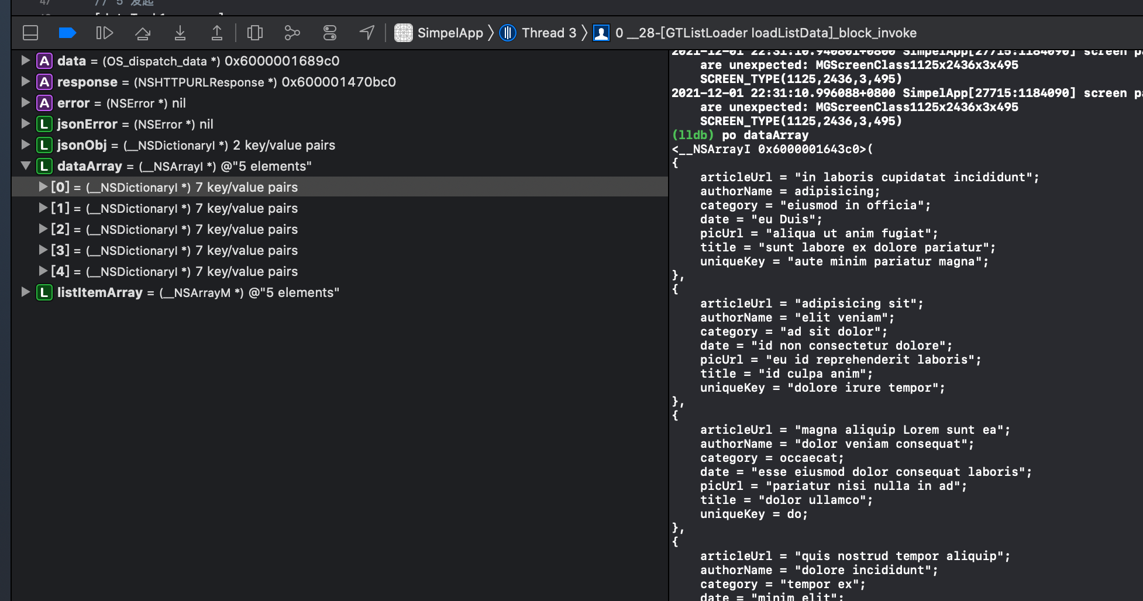Click the Step Over button
Image resolution: width=1143 pixels, height=601 pixels.
(142, 33)
